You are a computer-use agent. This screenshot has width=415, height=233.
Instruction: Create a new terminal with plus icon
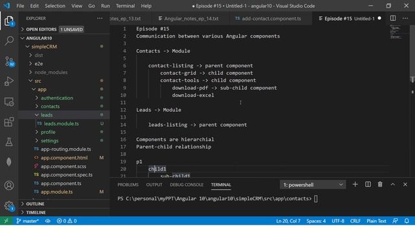pyautogui.click(x=355, y=184)
